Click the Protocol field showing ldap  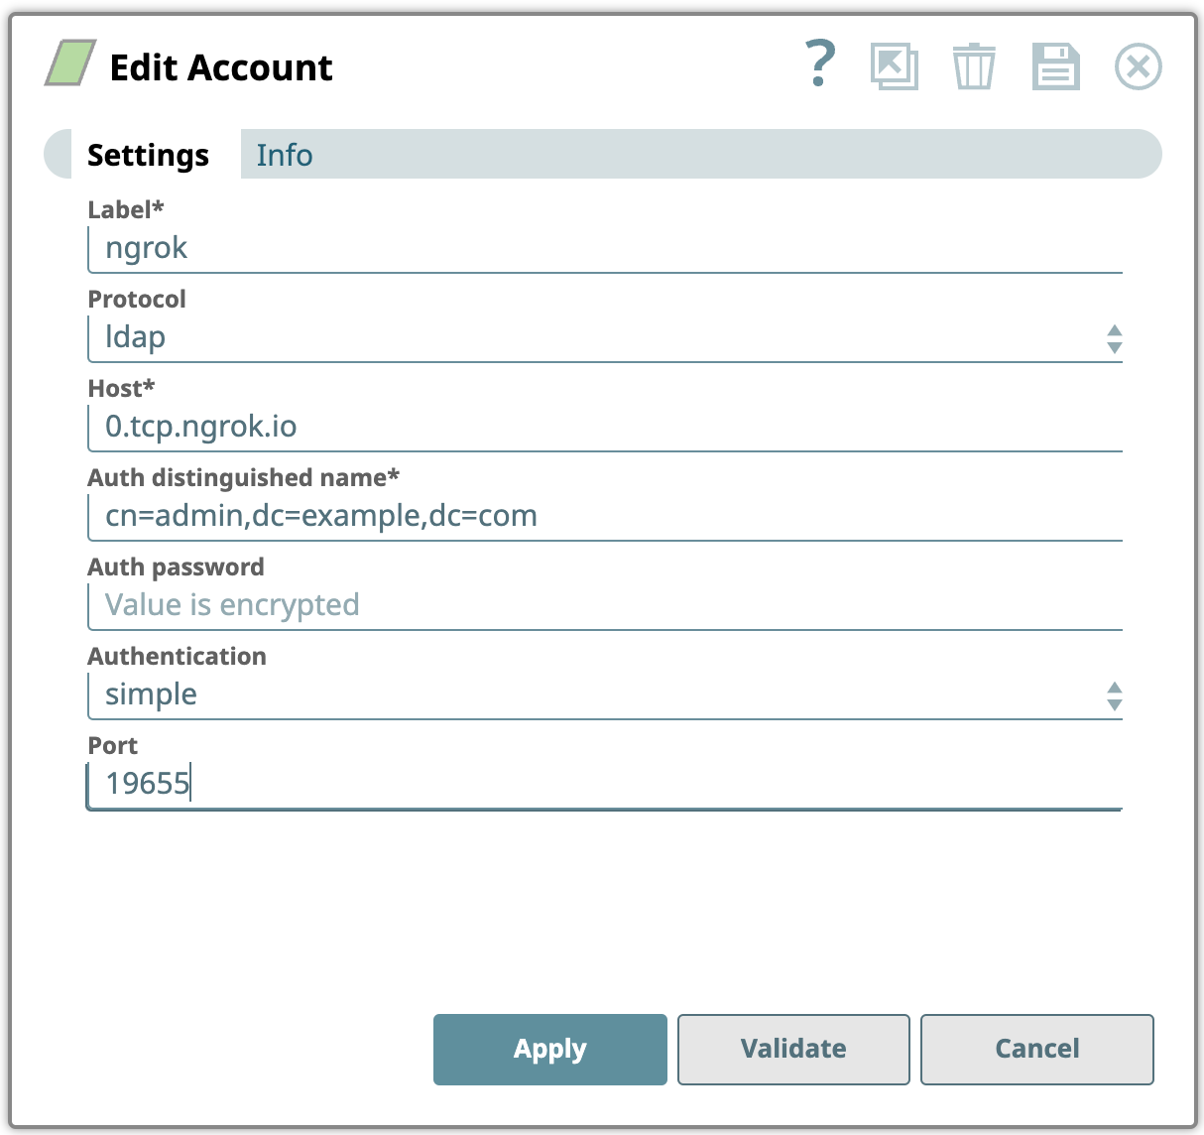pos(595,337)
